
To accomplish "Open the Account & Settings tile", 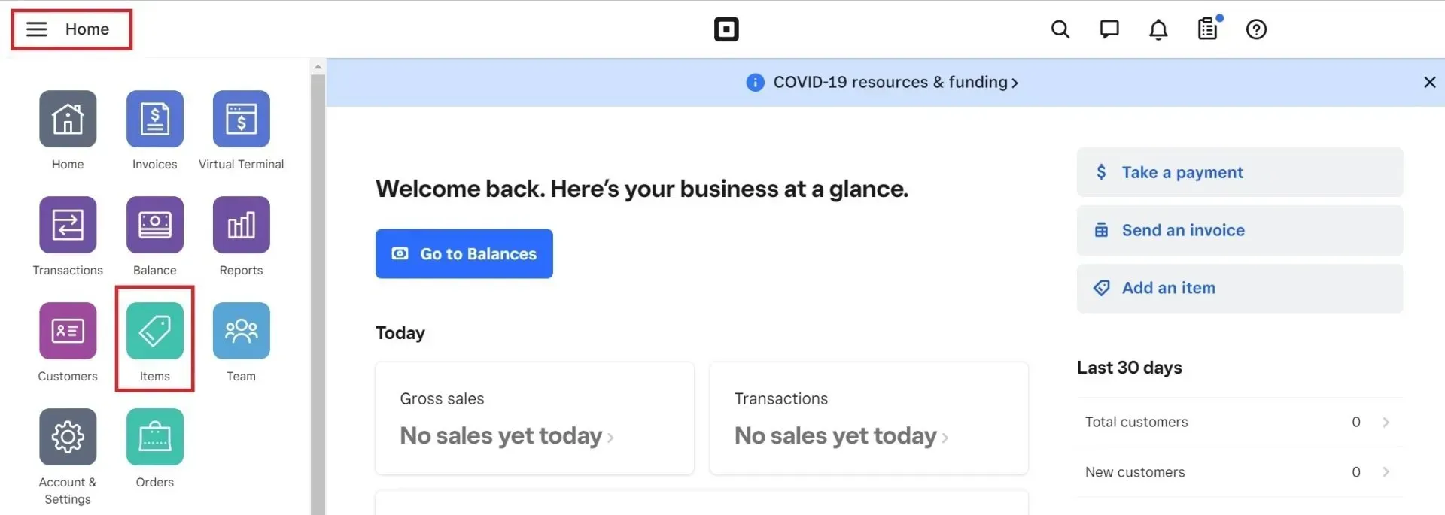I will pos(68,437).
